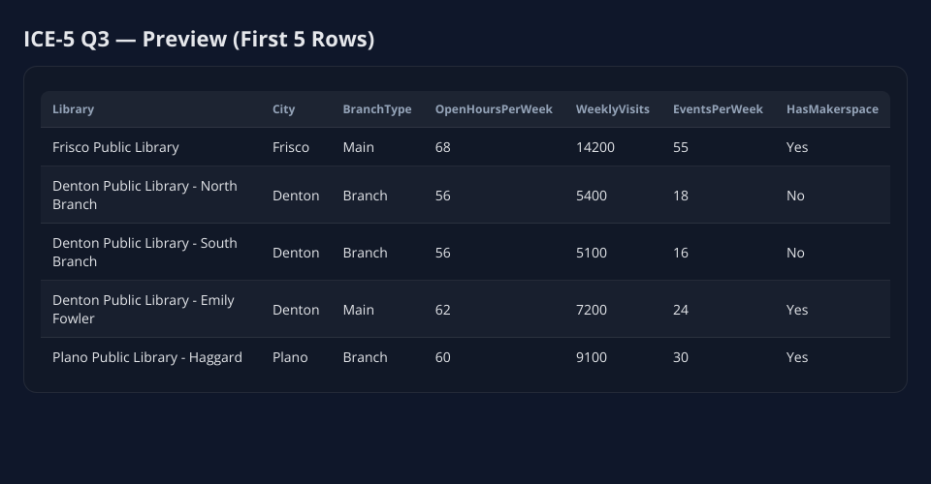The image size is (931, 484).
Task: Click the Plano city cell
Action: pos(290,357)
